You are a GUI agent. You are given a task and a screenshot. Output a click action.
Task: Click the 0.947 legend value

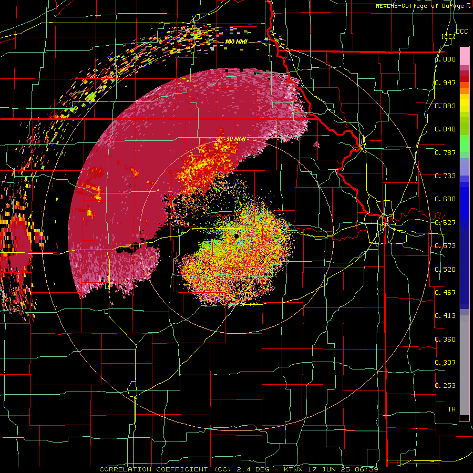pos(445,83)
